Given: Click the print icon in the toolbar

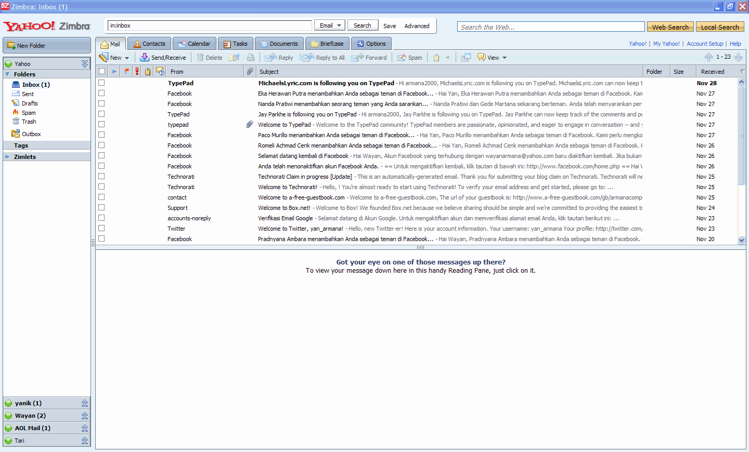Looking at the screenshot, I should [x=251, y=57].
